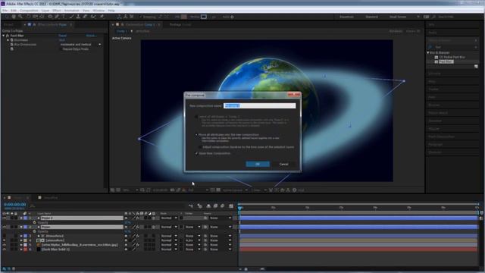
Task: Open the Window menu
Action: coord(99,11)
